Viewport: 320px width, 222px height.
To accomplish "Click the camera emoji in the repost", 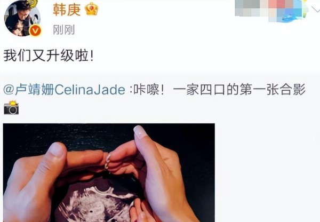I will click(11, 107).
